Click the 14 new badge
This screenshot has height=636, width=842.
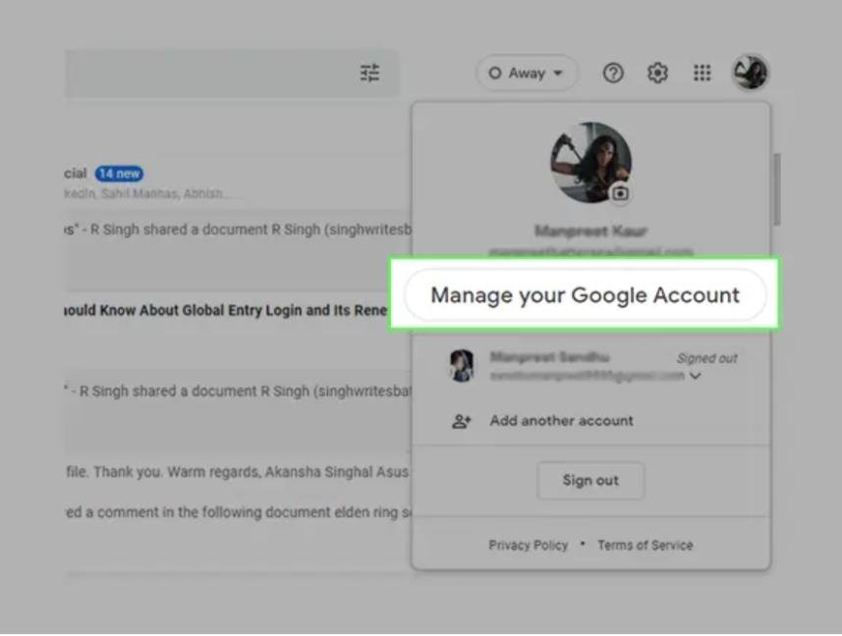[x=119, y=174]
